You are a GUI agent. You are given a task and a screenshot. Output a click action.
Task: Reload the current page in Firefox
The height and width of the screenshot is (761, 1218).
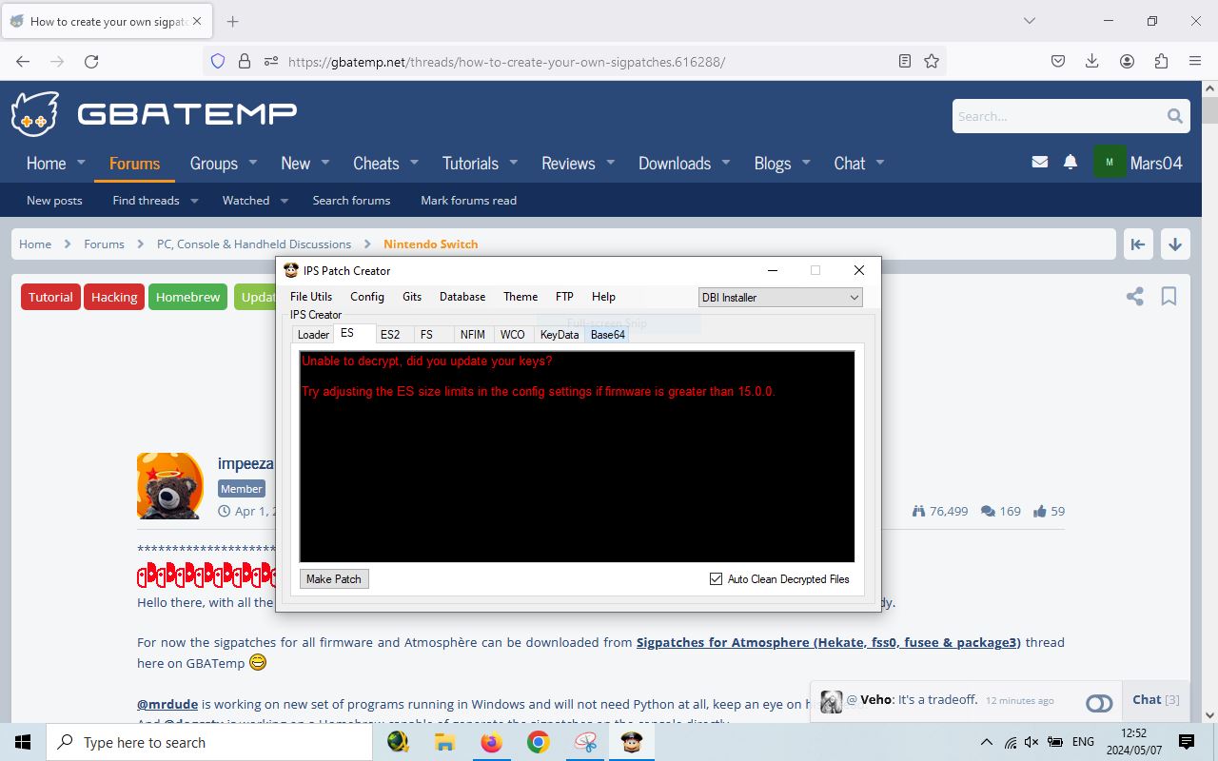pos(91,61)
